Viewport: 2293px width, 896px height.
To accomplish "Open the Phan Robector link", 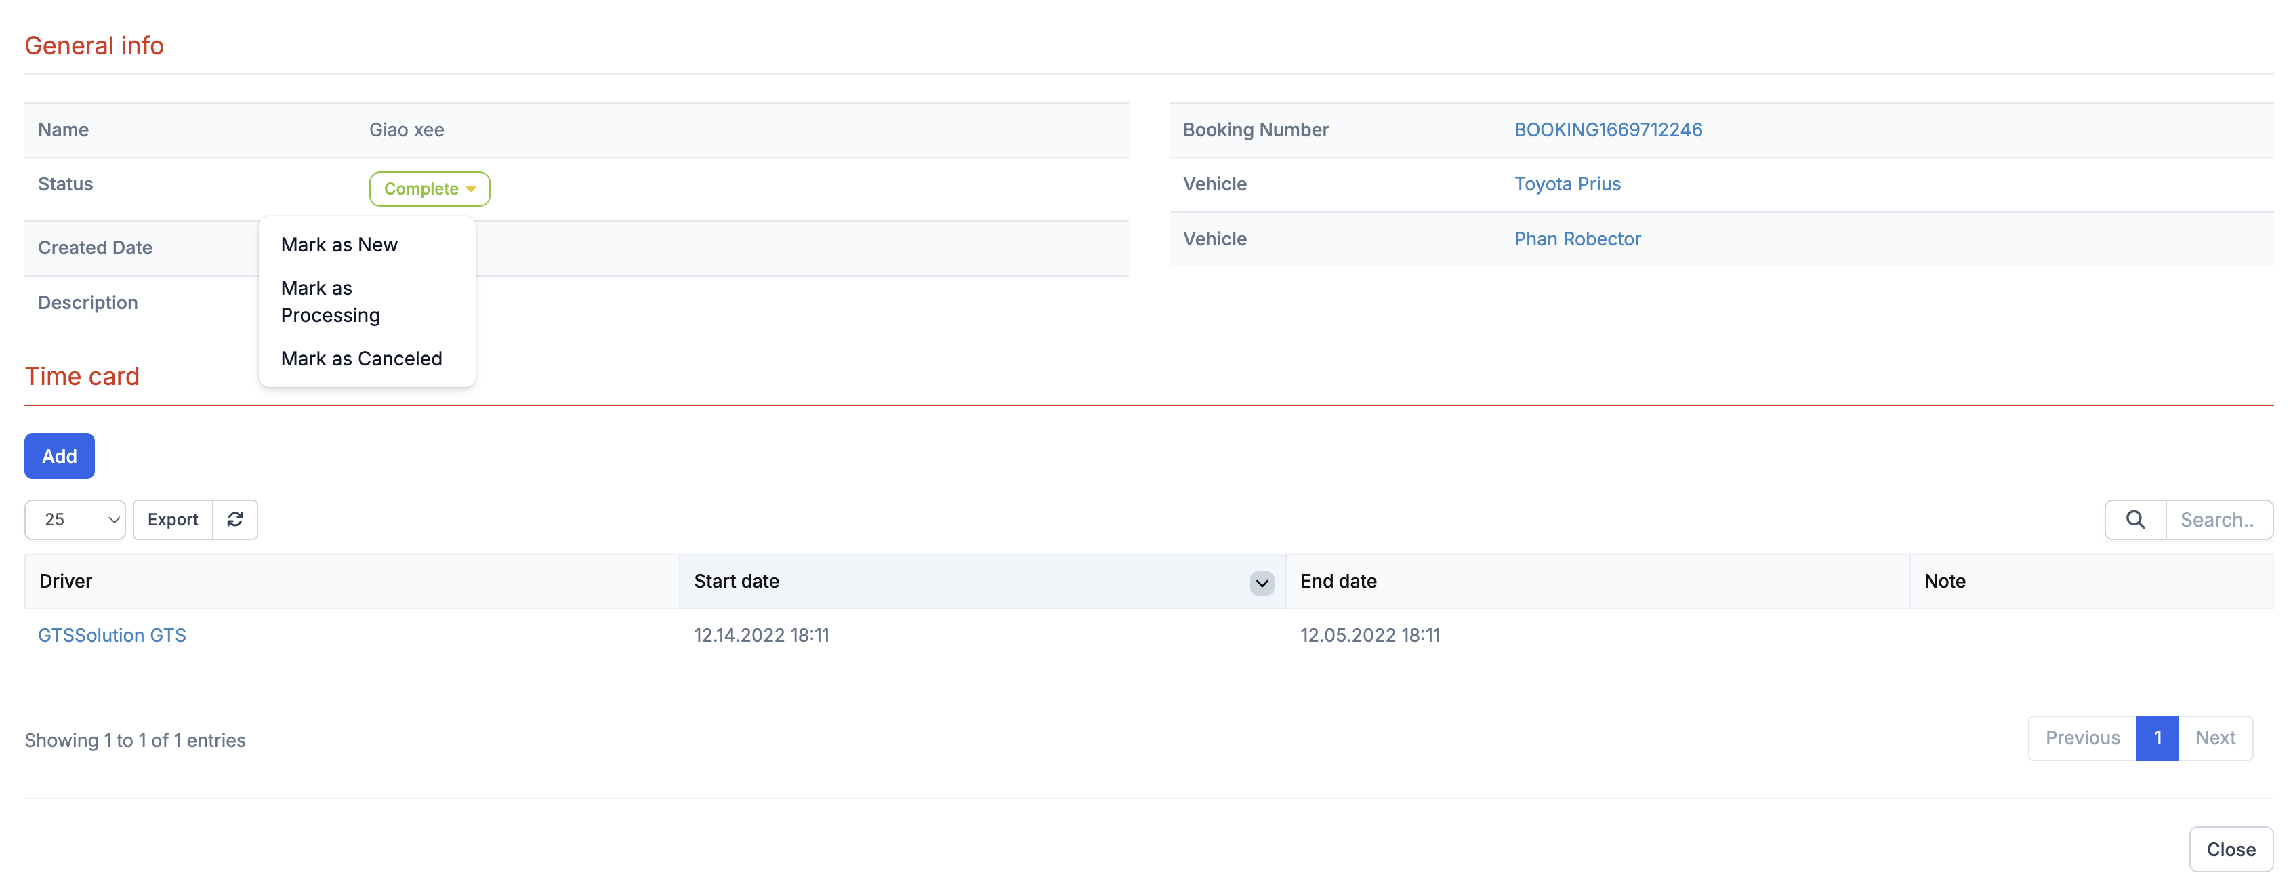I will click(x=1576, y=239).
